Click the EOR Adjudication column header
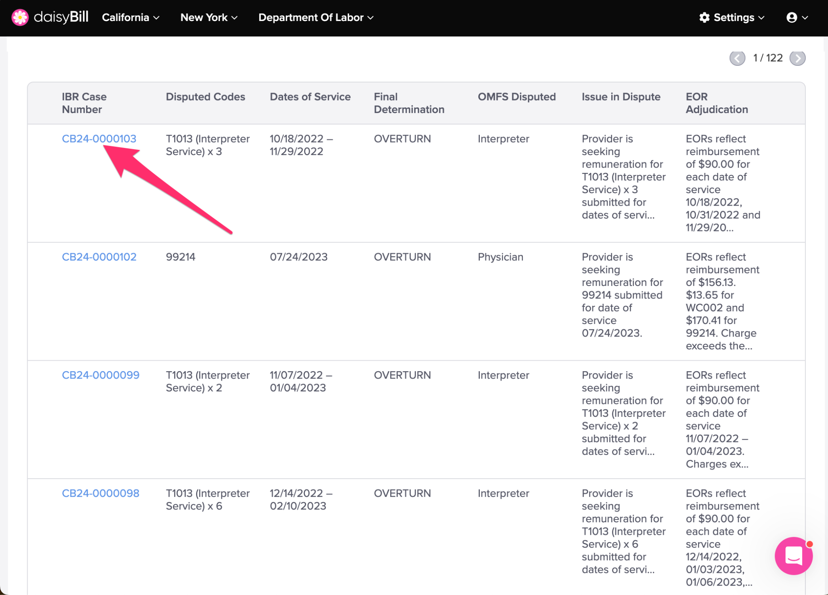828x595 pixels. pyautogui.click(x=717, y=103)
